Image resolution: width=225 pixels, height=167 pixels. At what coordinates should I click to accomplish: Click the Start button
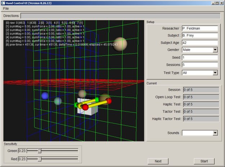[204, 161]
